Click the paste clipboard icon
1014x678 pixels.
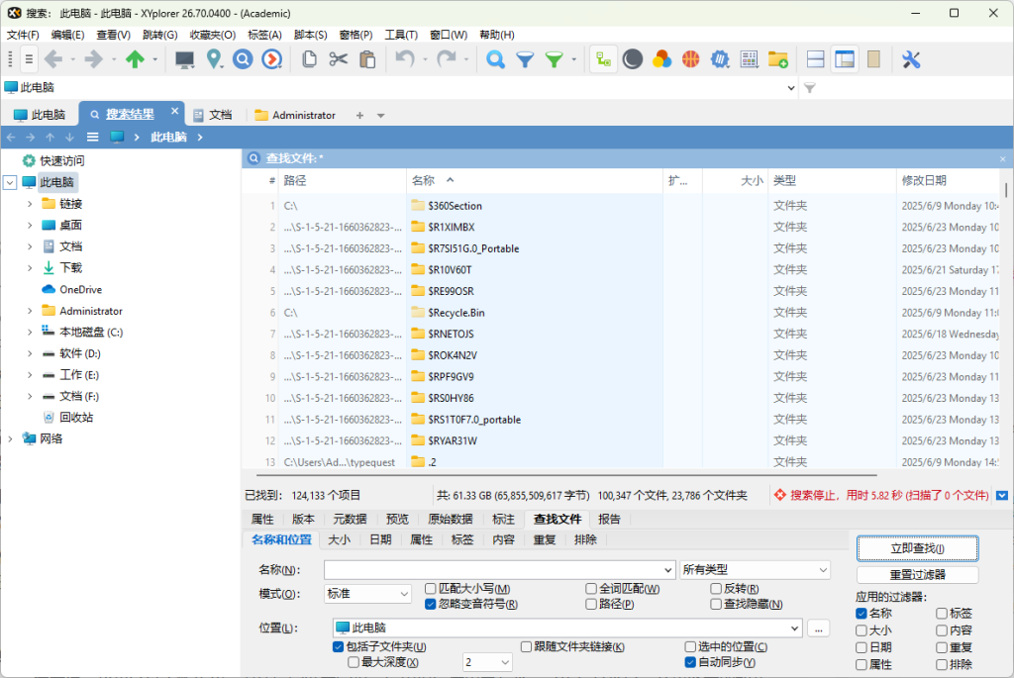[x=366, y=59]
